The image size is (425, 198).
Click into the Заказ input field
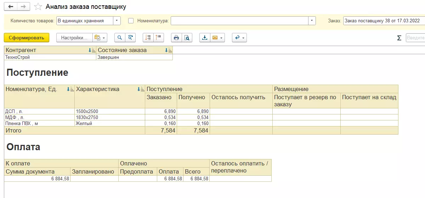coord(382,21)
